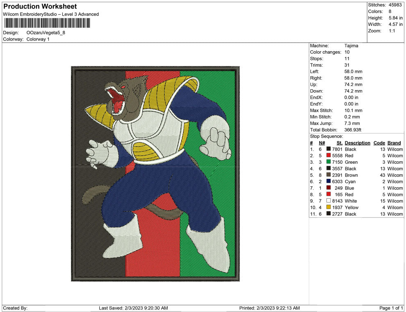The width and height of the screenshot is (406, 312).
Task: Click the navy swatch for stop 6 Cyan
Action: [328, 181]
